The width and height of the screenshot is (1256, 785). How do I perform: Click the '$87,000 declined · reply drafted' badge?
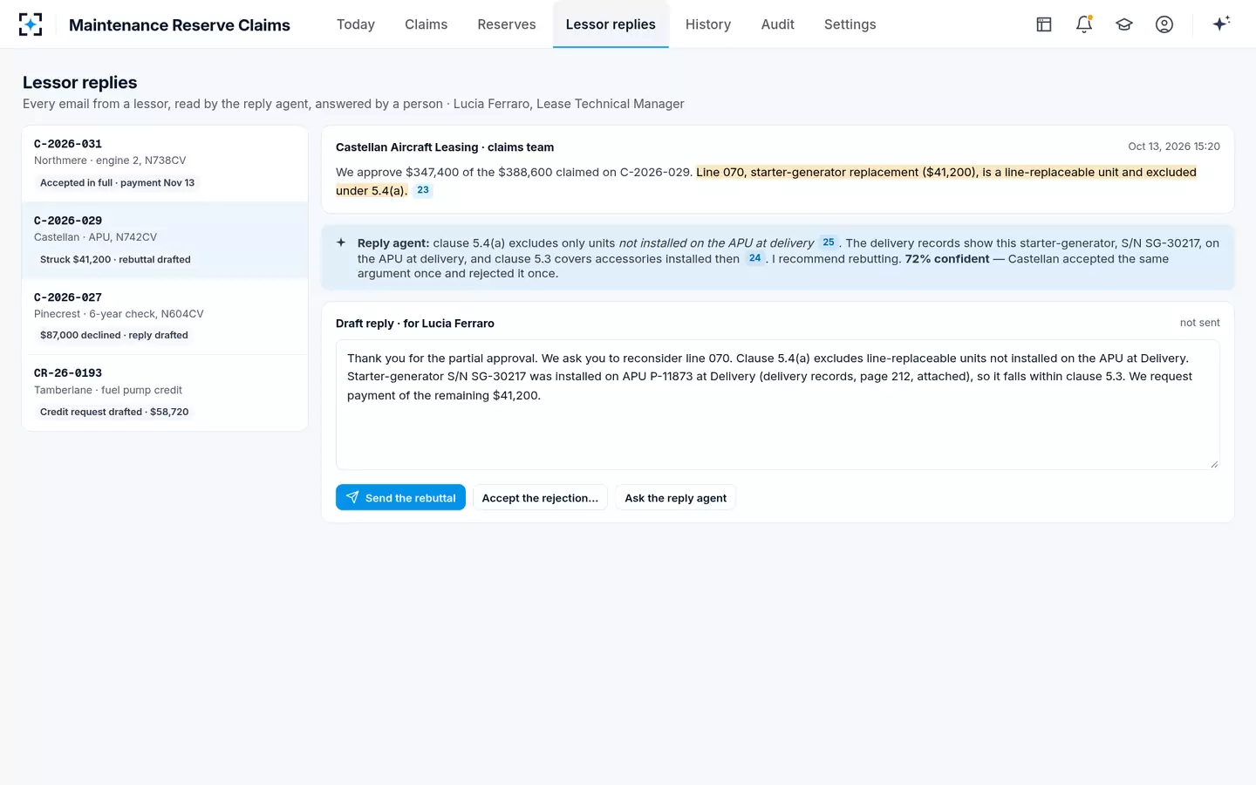114,335
